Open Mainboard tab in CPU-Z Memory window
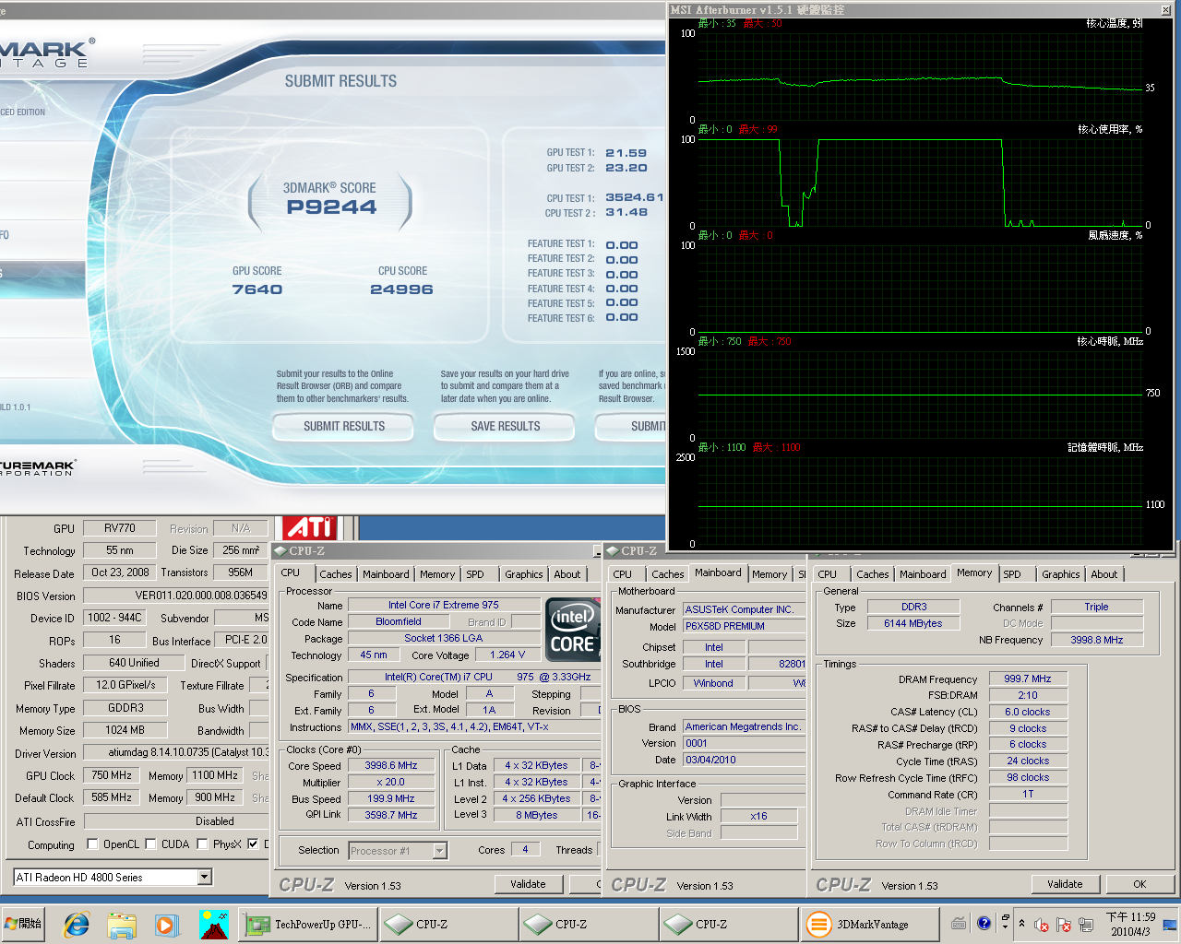 (923, 574)
